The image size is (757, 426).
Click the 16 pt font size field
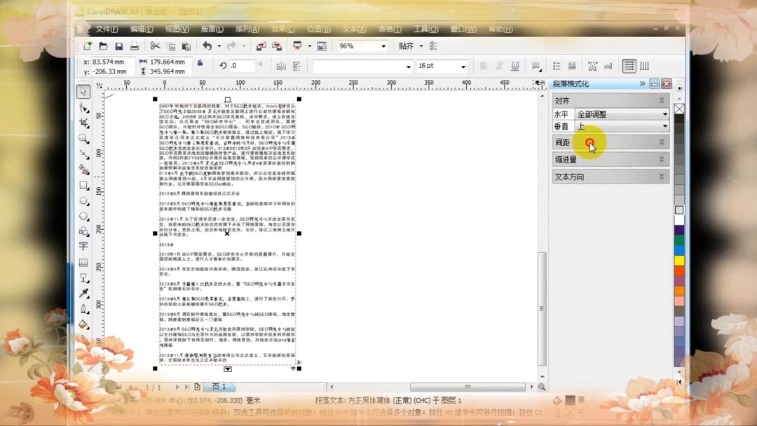431,65
